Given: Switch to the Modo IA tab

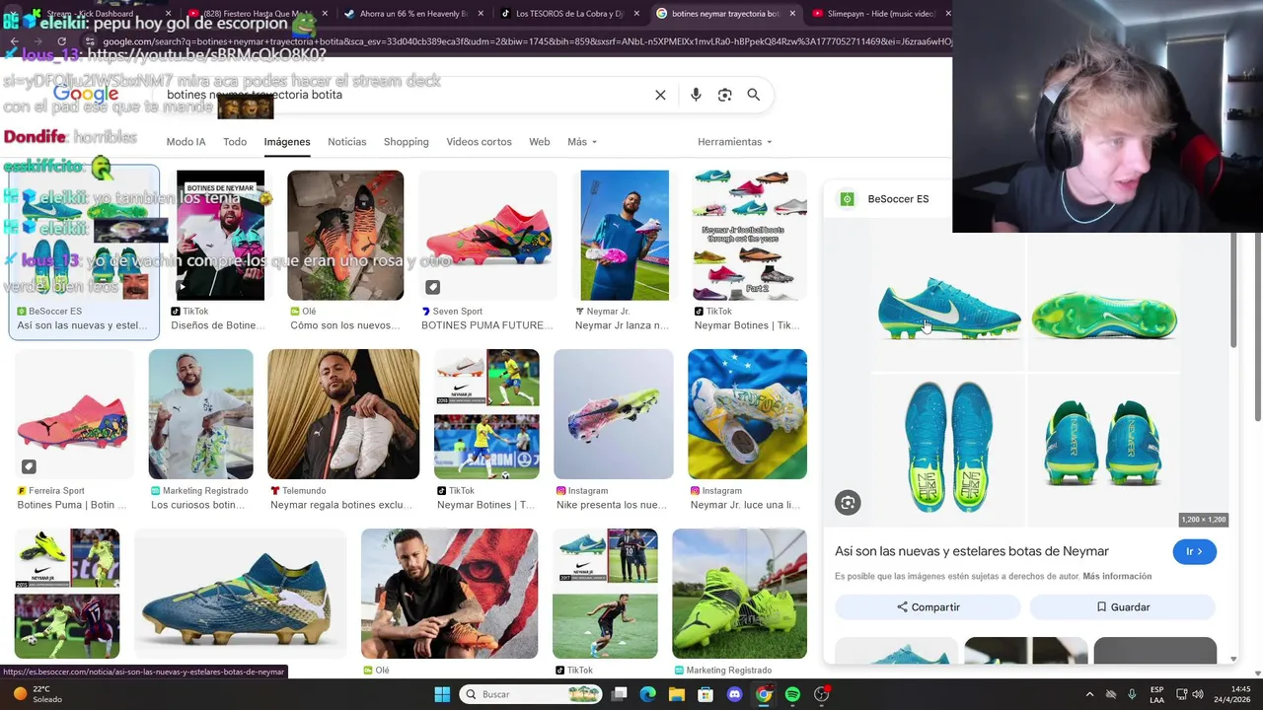Looking at the screenshot, I should pos(186,142).
